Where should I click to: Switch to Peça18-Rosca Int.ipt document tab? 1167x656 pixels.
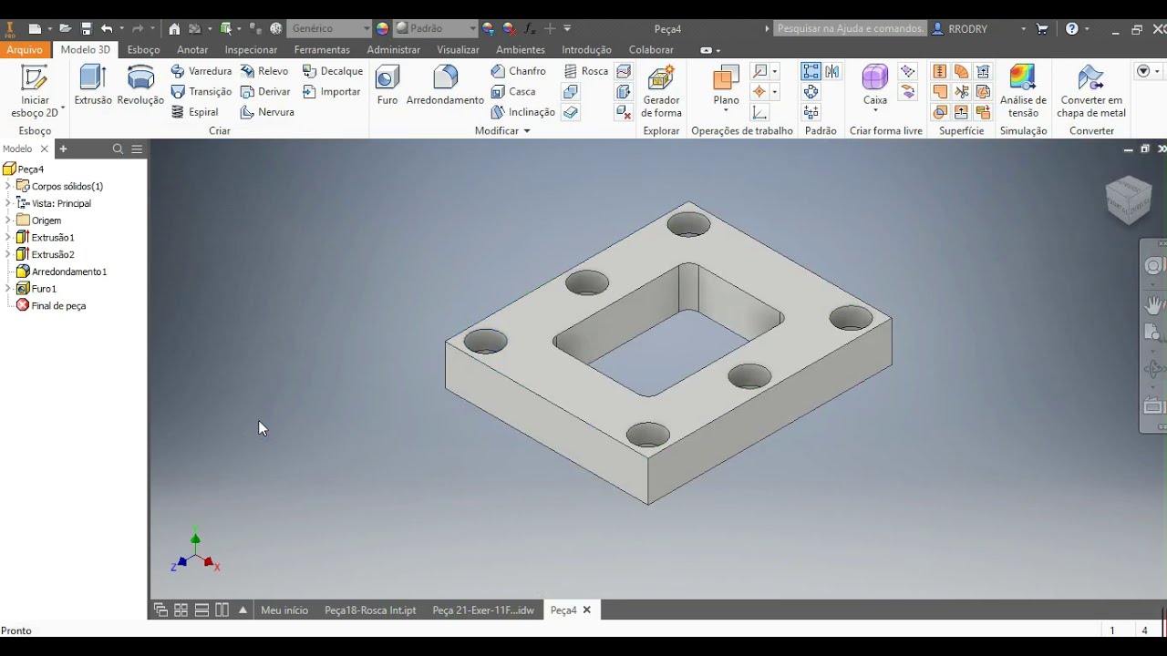[x=370, y=610]
